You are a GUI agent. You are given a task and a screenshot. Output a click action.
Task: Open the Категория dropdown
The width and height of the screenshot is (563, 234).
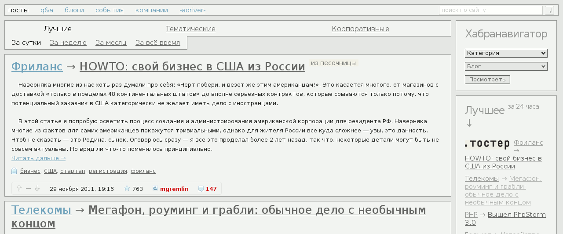click(x=506, y=53)
